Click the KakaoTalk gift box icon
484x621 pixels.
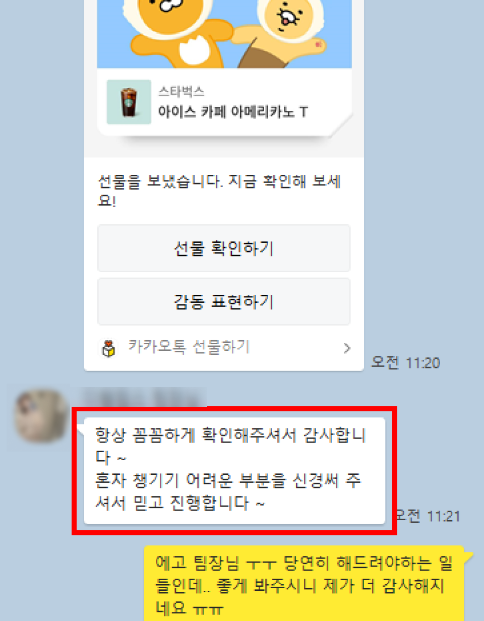click(x=109, y=348)
